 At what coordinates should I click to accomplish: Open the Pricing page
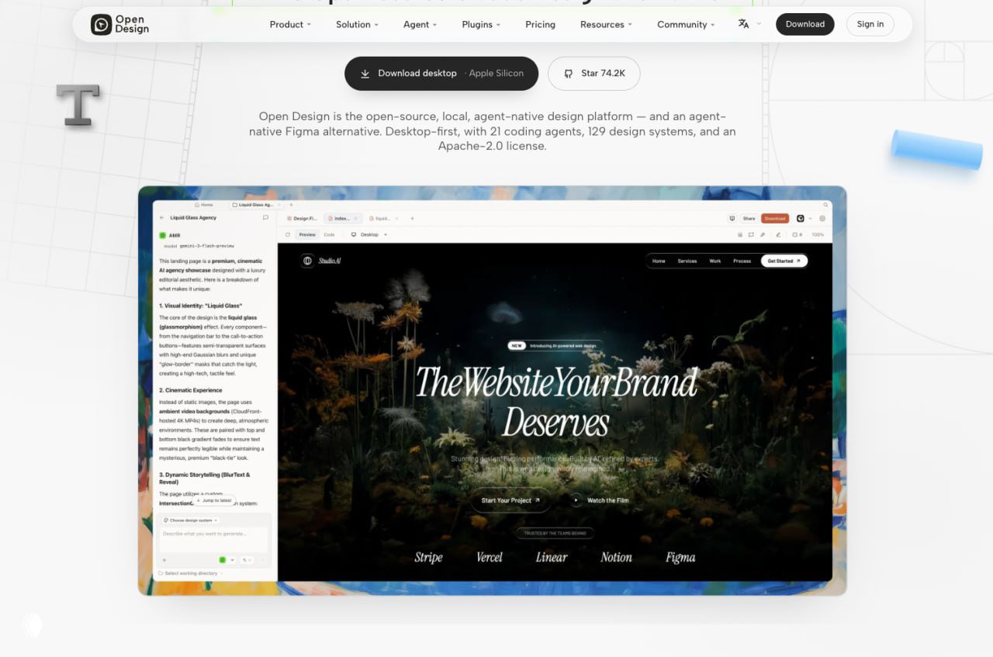coord(540,25)
